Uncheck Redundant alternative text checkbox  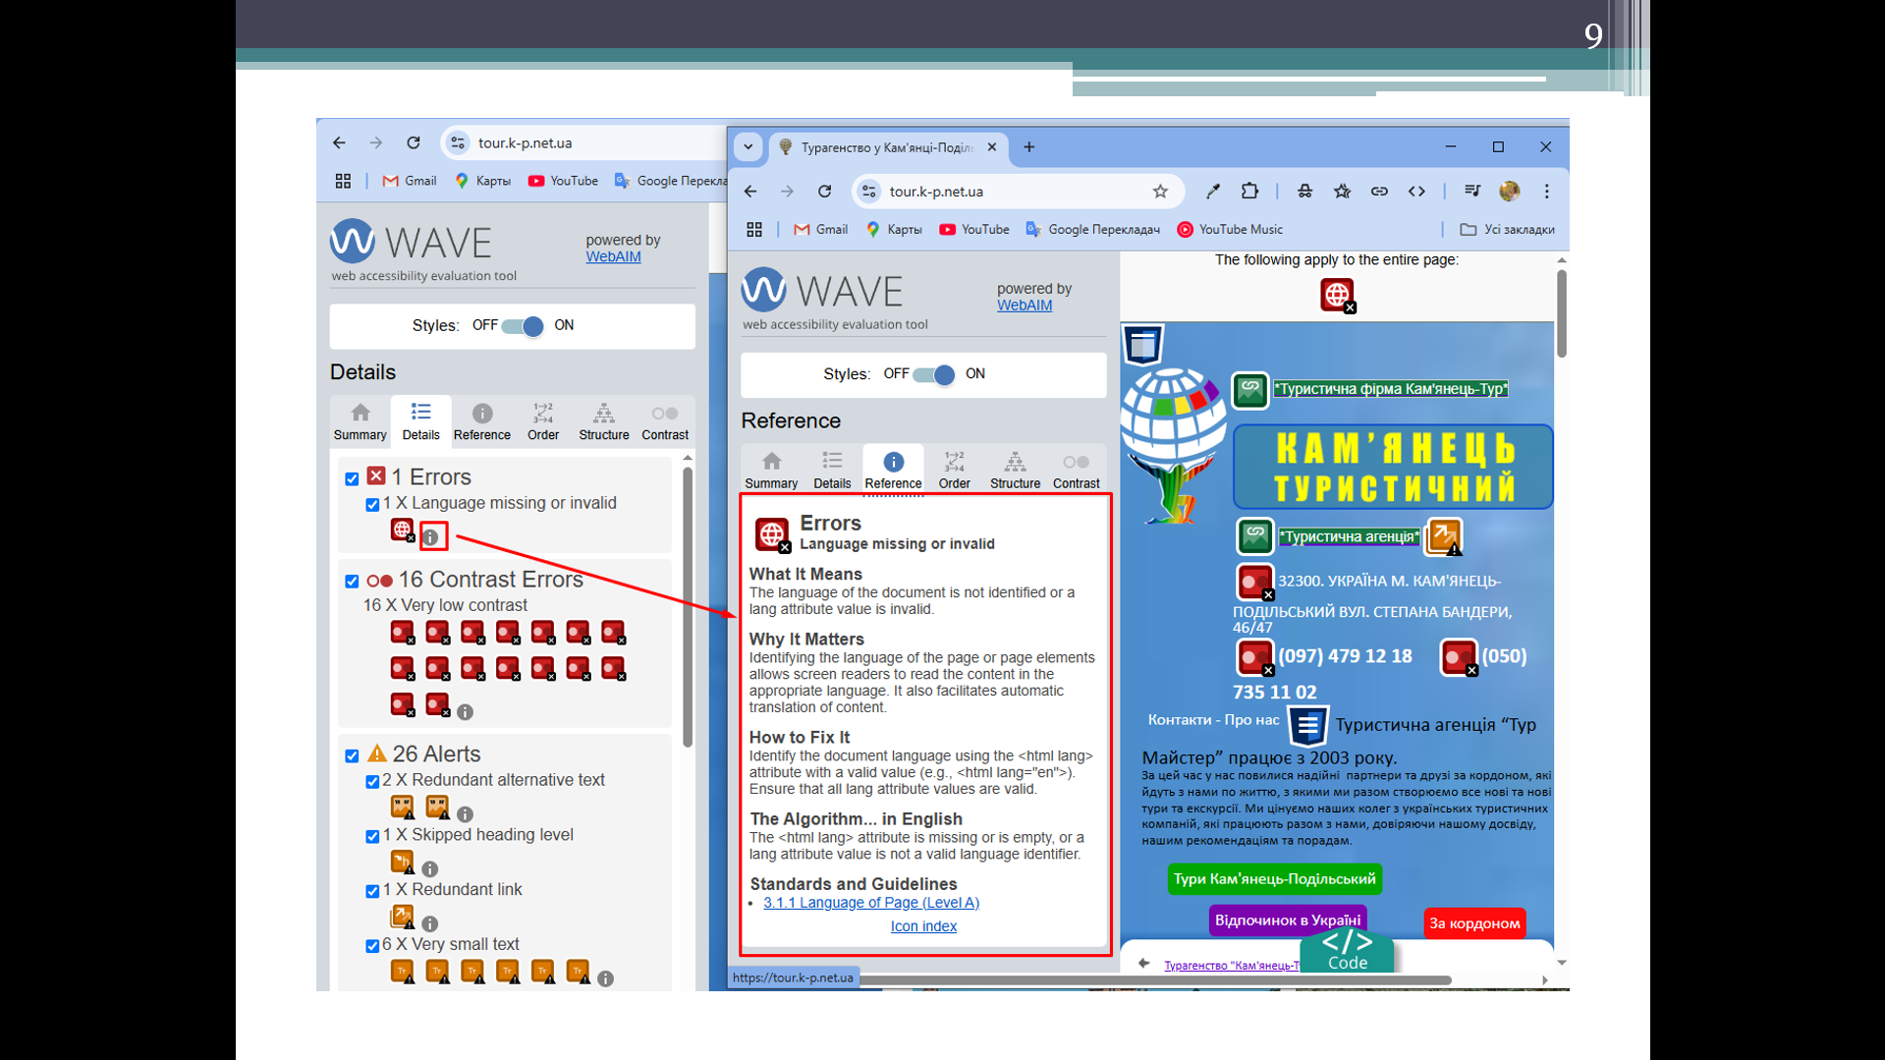(x=372, y=782)
